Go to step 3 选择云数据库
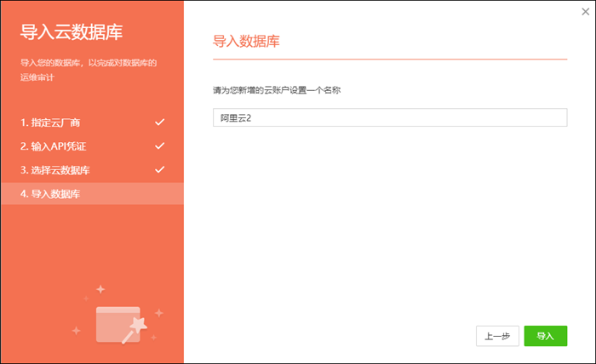Viewport: 596px width, 364px height. (54, 170)
